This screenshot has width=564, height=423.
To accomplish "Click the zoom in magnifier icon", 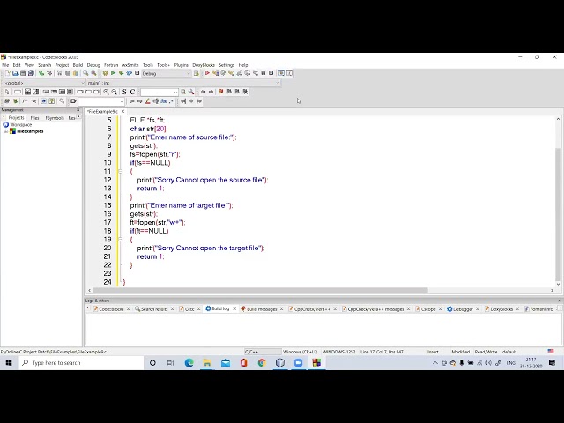I will pos(106,92).
